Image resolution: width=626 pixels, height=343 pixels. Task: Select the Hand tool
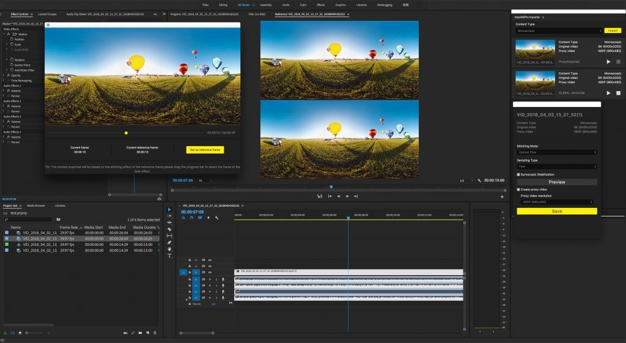(169, 249)
